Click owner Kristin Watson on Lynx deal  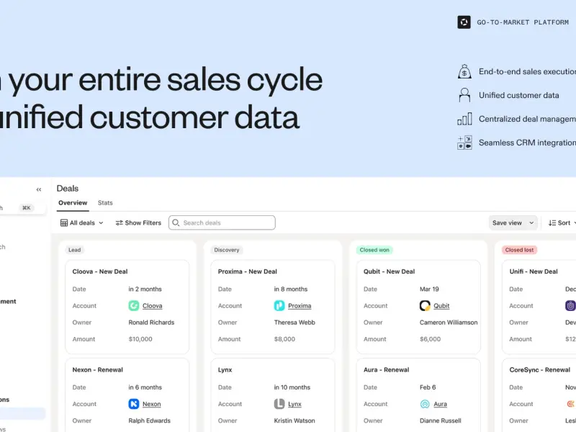[x=294, y=420]
